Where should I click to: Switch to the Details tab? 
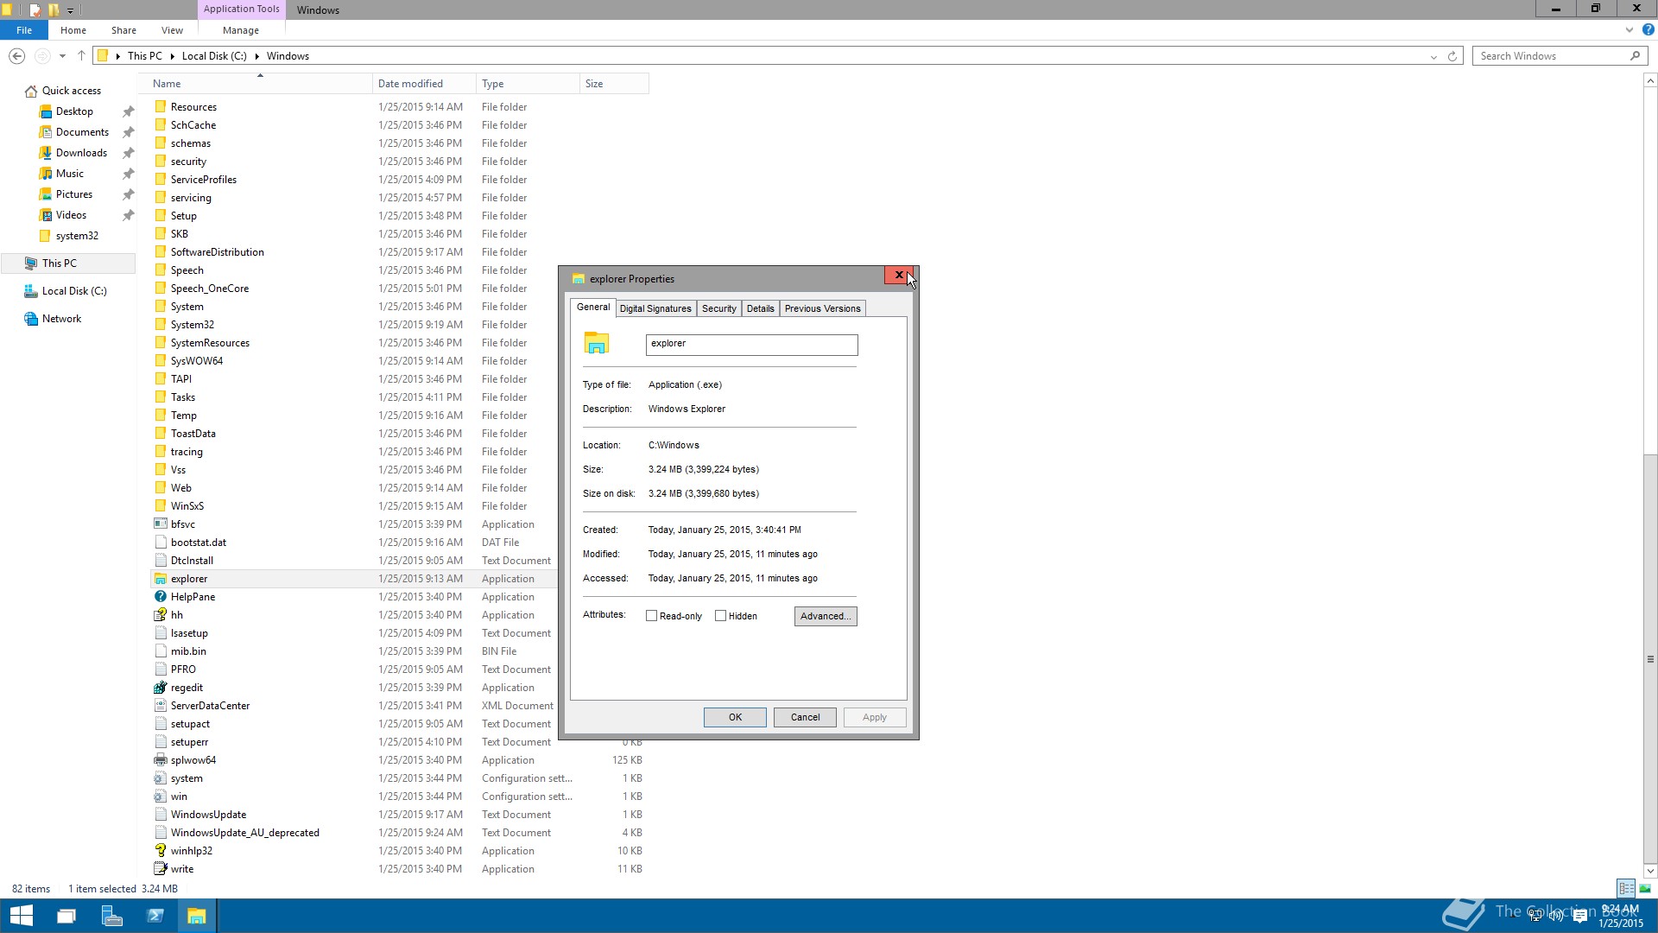point(761,308)
